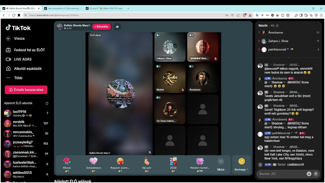The width and height of the screenshot is (325, 183).
Task: Open music note playlist icon
Action: click(296, 15)
